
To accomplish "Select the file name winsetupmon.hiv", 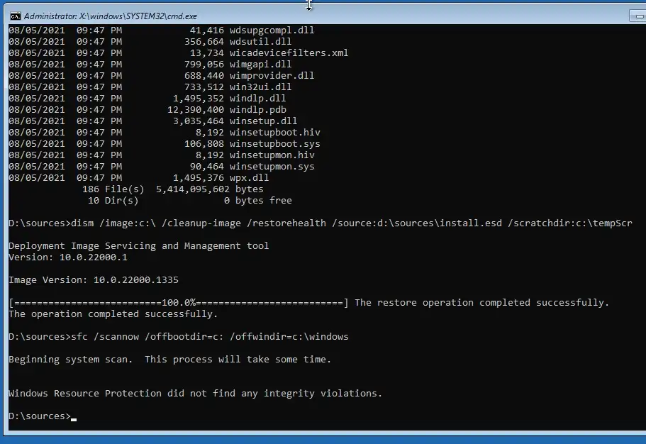I will (272, 155).
